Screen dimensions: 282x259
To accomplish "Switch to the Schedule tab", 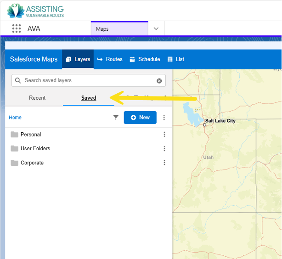I will pyautogui.click(x=145, y=59).
